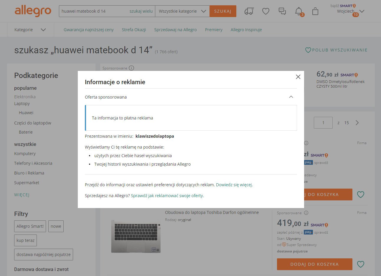Click the SZUKAJ button

click(x=223, y=11)
